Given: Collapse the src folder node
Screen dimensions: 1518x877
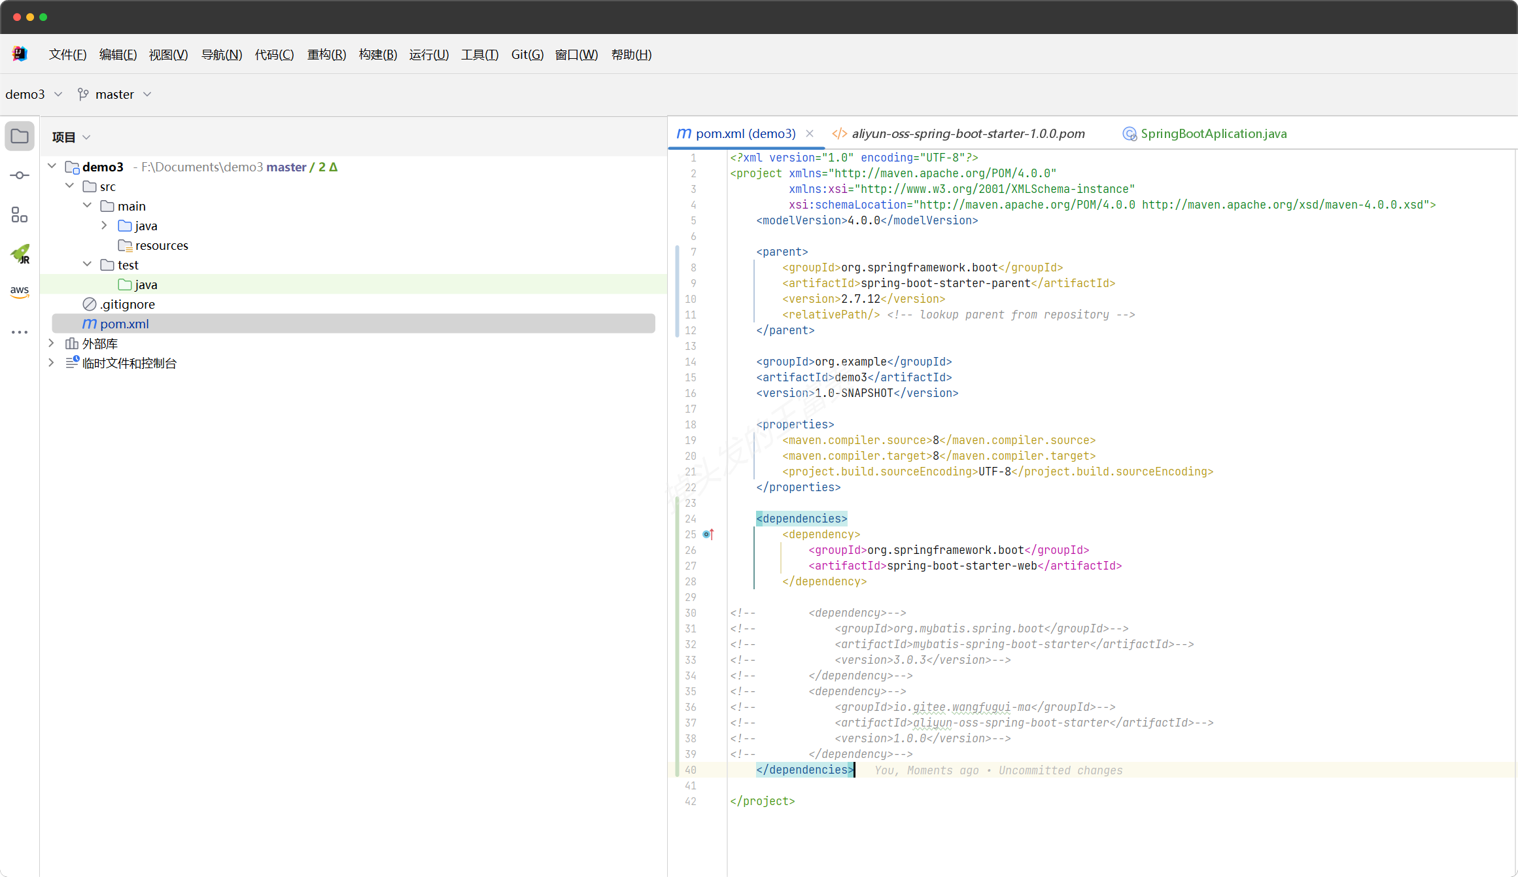Looking at the screenshot, I should tap(70, 186).
